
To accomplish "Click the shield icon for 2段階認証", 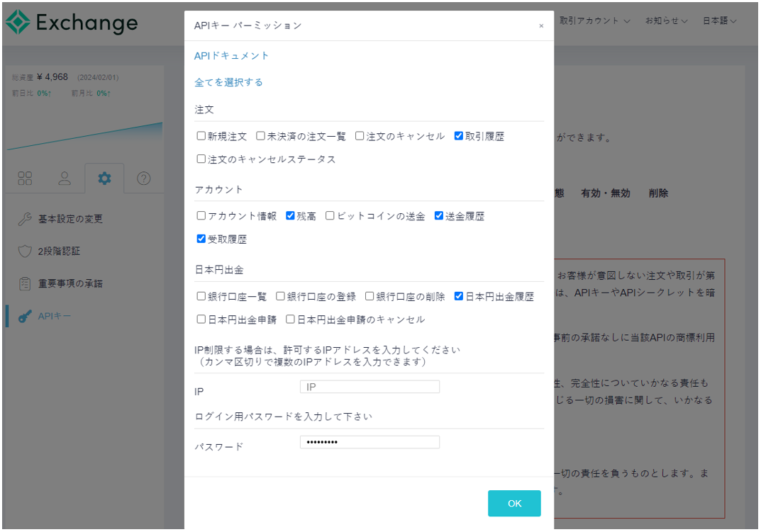I will pyautogui.click(x=25, y=251).
